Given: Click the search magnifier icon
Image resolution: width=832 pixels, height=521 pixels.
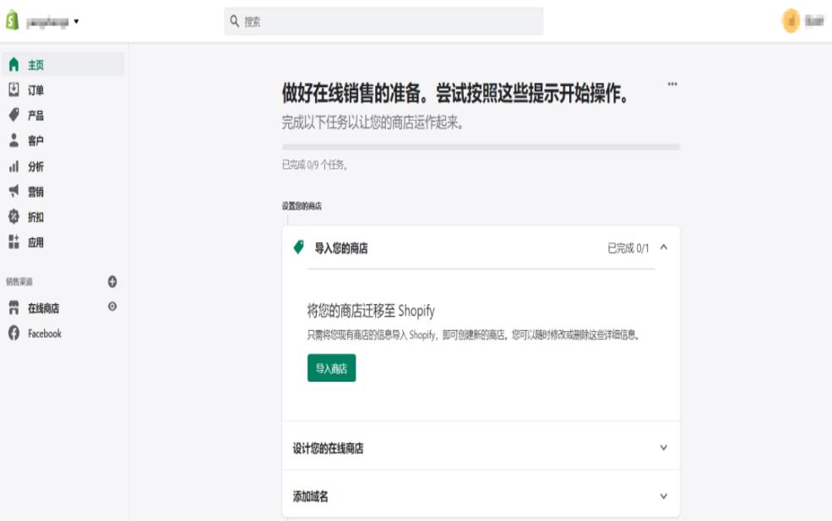Looking at the screenshot, I should pyautogui.click(x=235, y=21).
